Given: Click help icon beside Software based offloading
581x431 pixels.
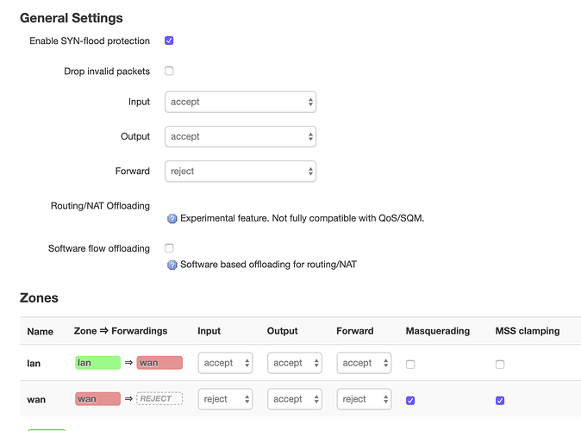Looking at the screenshot, I should pyautogui.click(x=172, y=265).
